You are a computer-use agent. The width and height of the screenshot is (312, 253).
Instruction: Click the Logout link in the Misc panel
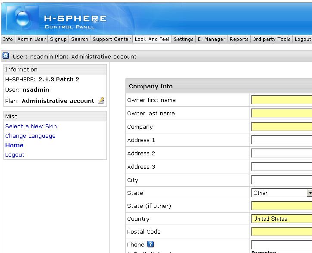pyautogui.click(x=15, y=155)
